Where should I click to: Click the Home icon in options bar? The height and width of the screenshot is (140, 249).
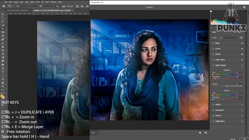pos(4,6)
